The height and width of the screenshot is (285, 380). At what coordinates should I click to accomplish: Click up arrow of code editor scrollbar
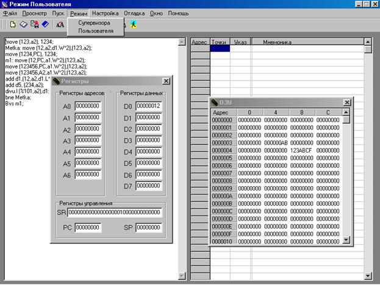coord(182,42)
